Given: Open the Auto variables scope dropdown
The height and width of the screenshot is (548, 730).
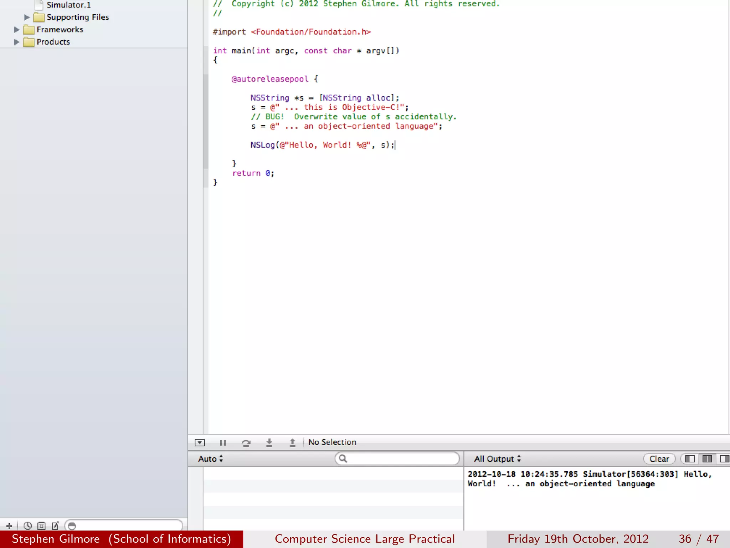Looking at the screenshot, I should coord(211,459).
